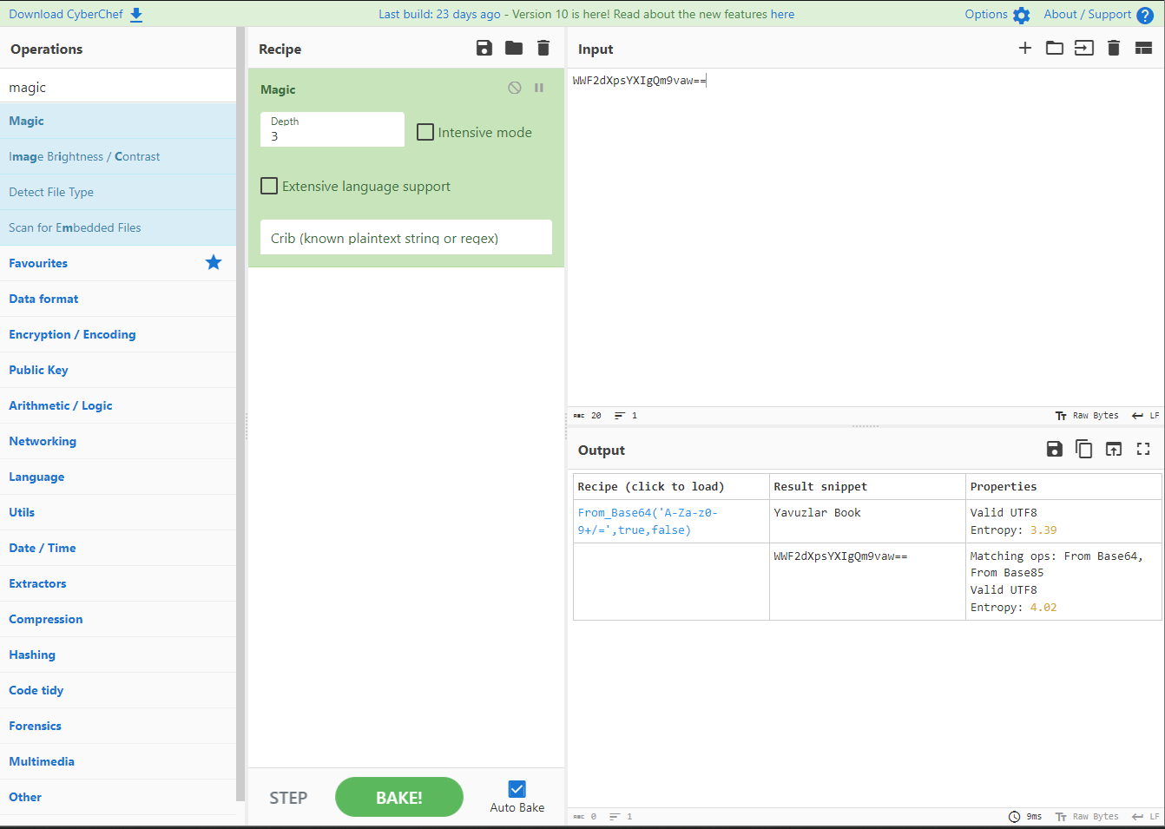The height and width of the screenshot is (829, 1165).
Task: Expand the Encryption / Encoding category
Action: pos(72,334)
